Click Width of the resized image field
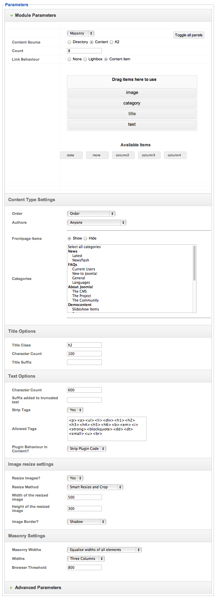Screen dimensions: 217x599 [84, 497]
